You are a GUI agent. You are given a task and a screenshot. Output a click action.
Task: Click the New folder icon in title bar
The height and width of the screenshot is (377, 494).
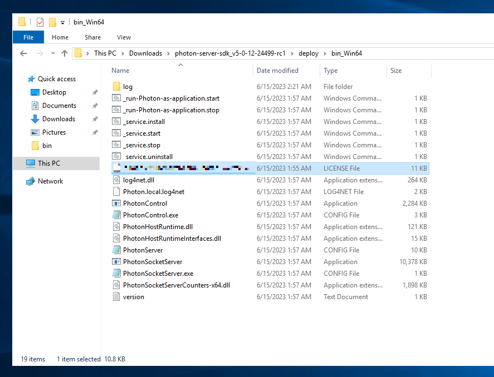(52, 22)
